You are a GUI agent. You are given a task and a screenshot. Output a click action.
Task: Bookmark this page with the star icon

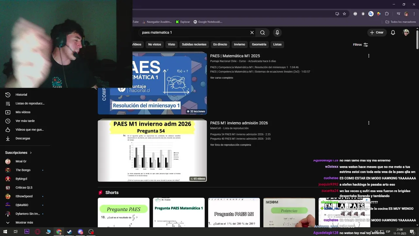(x=344, y=14)
